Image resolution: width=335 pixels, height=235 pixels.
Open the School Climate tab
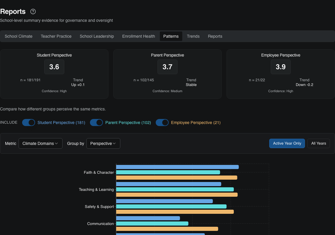(x=19, y=36)
